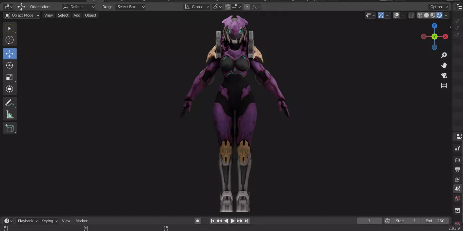Open viewport visibility selectability dropdown
463x231 pixels.
370,15
